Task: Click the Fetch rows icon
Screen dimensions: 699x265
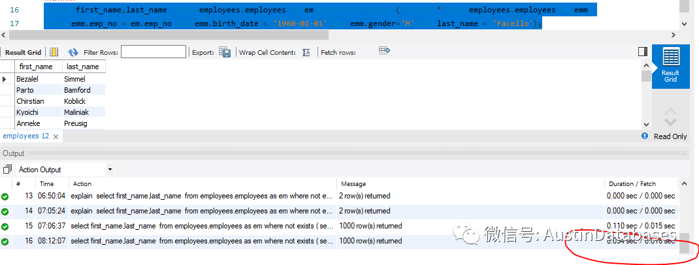Action: [384, 52]
